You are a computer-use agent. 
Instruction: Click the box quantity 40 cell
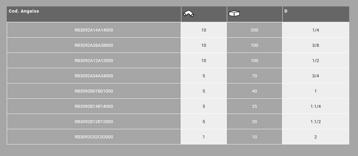click(x=255, y=91)
